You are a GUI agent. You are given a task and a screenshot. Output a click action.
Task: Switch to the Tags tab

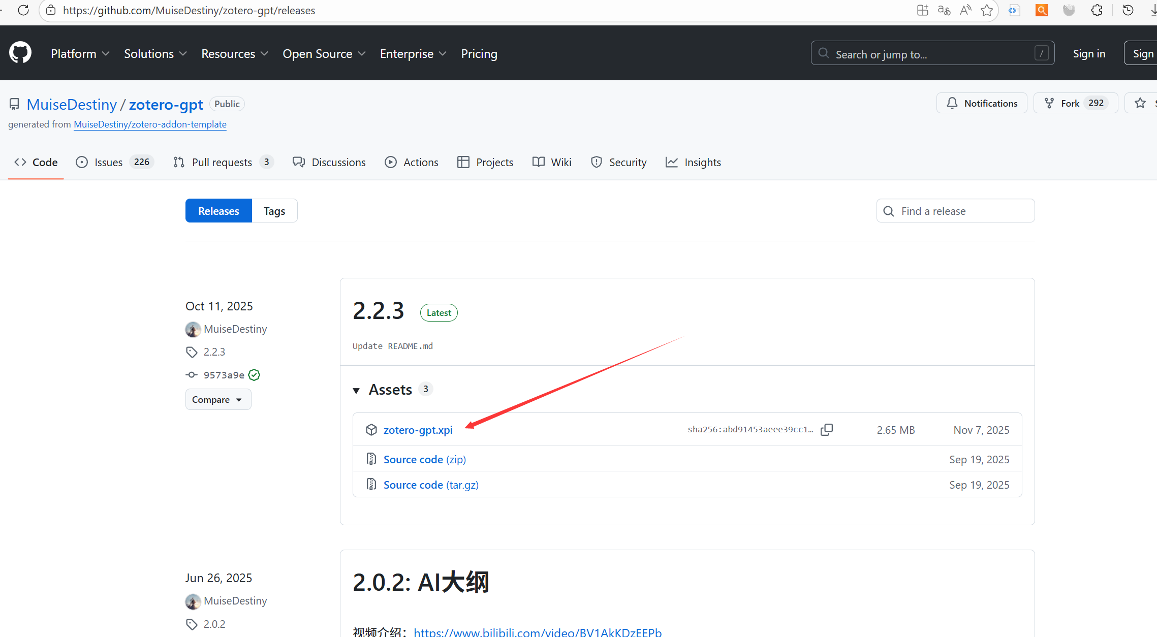(274, 211)
